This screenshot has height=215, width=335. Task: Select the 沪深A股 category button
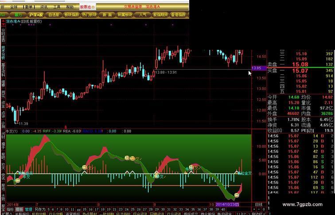pyautogui.click(x=36, y=15)
